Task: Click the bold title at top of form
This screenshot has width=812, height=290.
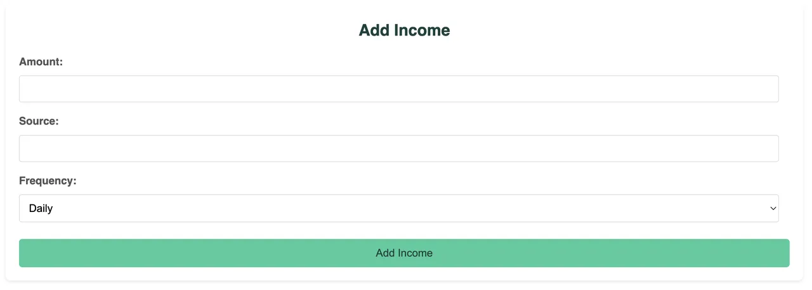Action: coord(404,30)
